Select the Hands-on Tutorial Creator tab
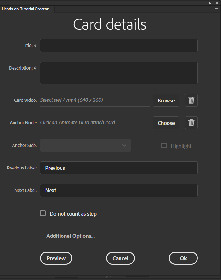This screenshot has width=221, height=280. pyautogui.click(x=25, y=9)
